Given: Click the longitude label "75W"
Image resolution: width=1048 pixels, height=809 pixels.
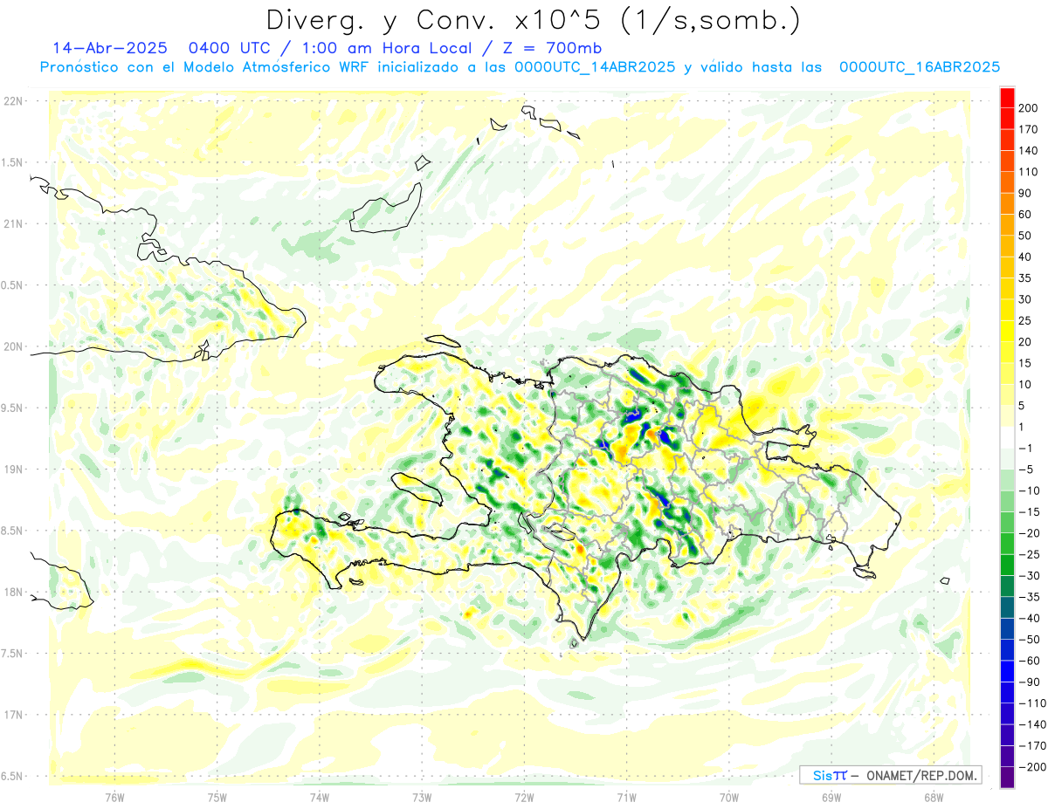Looking at the screenshot, I should (217, 798).
